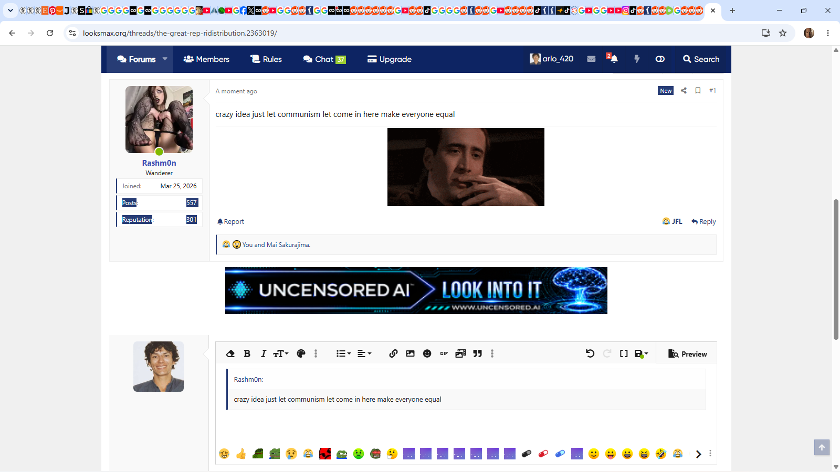
Task: Open the post #1 permalink
Action: [x=712, y=90]
